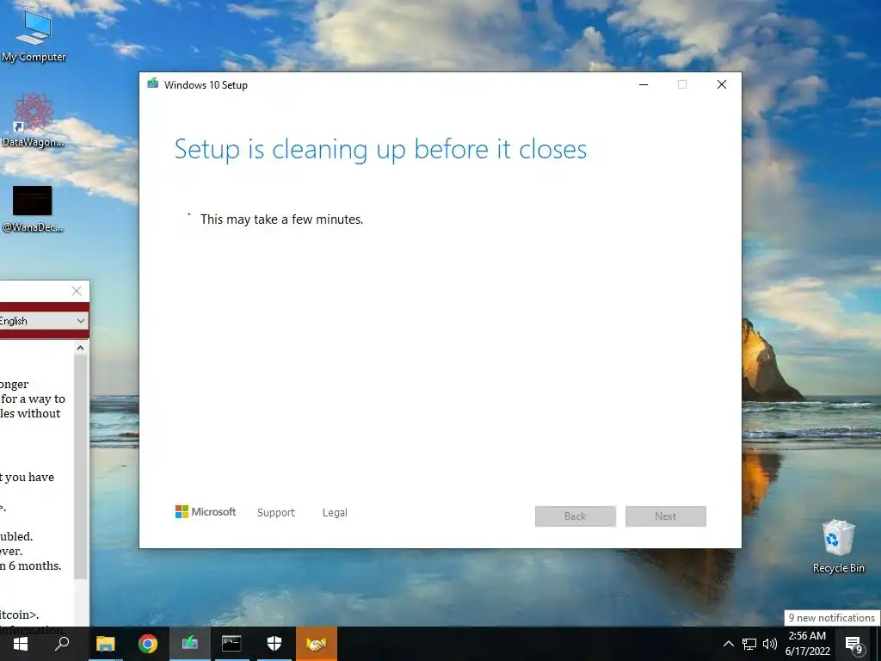Launch File Explorer from taskbar
The height and width of the screenshot is (661, 881).
(105, 644)
